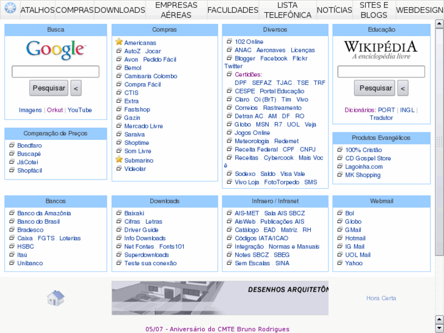Click the Google Pesquisar button
The height and width of the screenshot is (333, 444).
49,88
